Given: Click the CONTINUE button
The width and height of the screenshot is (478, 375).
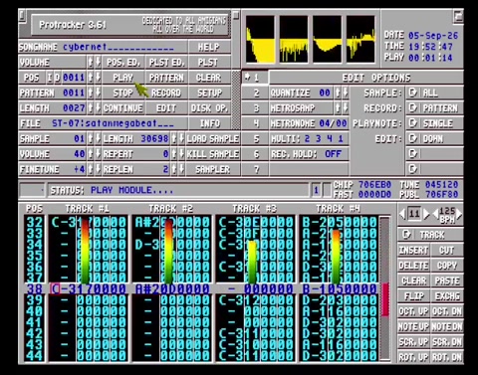Looking at the screenshot, I should pos(122,108).
